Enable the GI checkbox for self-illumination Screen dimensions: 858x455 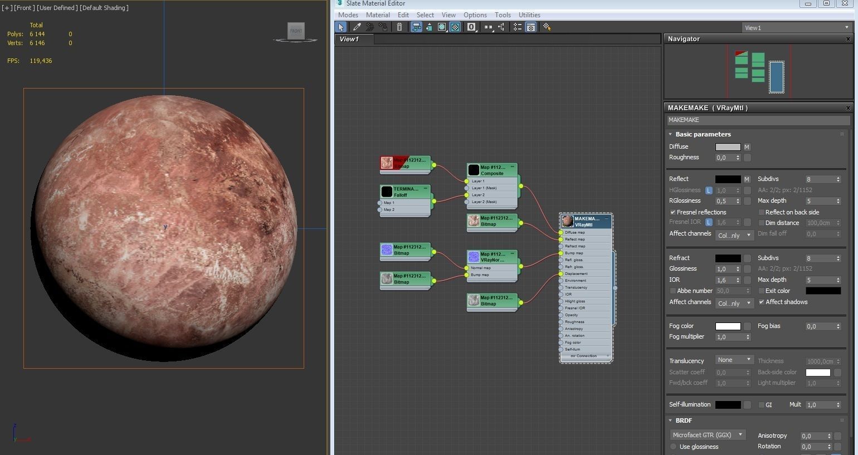click(762, 405)
